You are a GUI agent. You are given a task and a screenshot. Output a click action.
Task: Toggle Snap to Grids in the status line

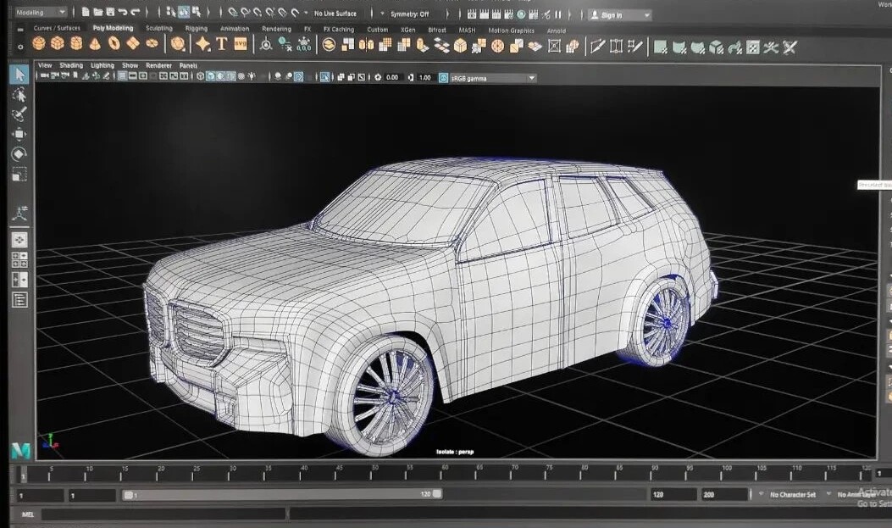(x=234, y=14)
